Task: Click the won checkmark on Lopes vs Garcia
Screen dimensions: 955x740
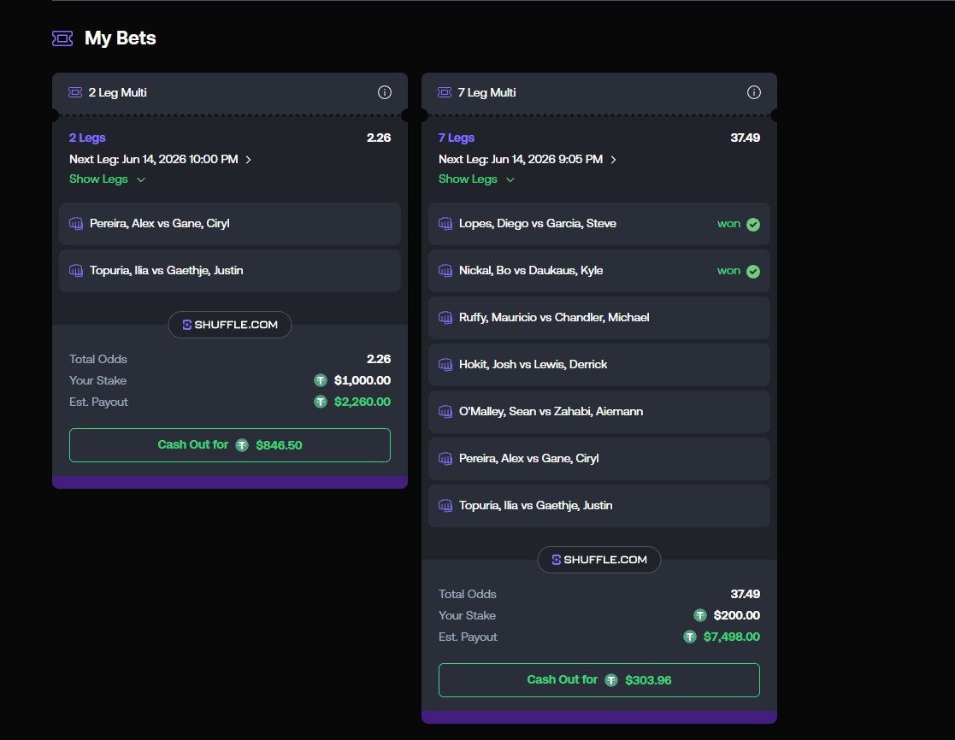Action: click(x=752, y=225)
